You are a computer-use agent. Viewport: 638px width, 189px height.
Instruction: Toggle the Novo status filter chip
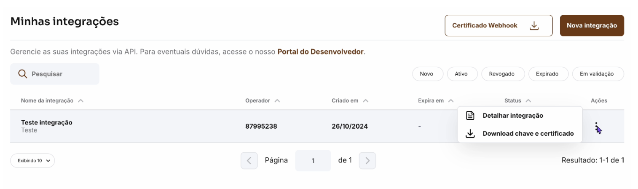pos(426,74)
